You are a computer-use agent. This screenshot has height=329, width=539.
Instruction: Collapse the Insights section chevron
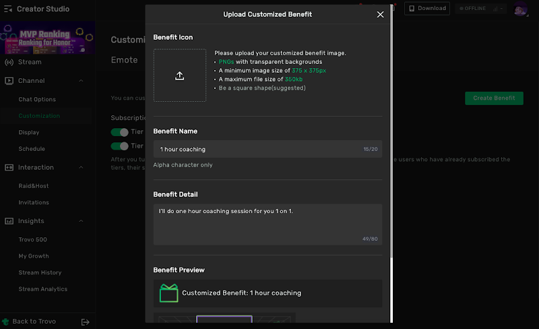82,221
